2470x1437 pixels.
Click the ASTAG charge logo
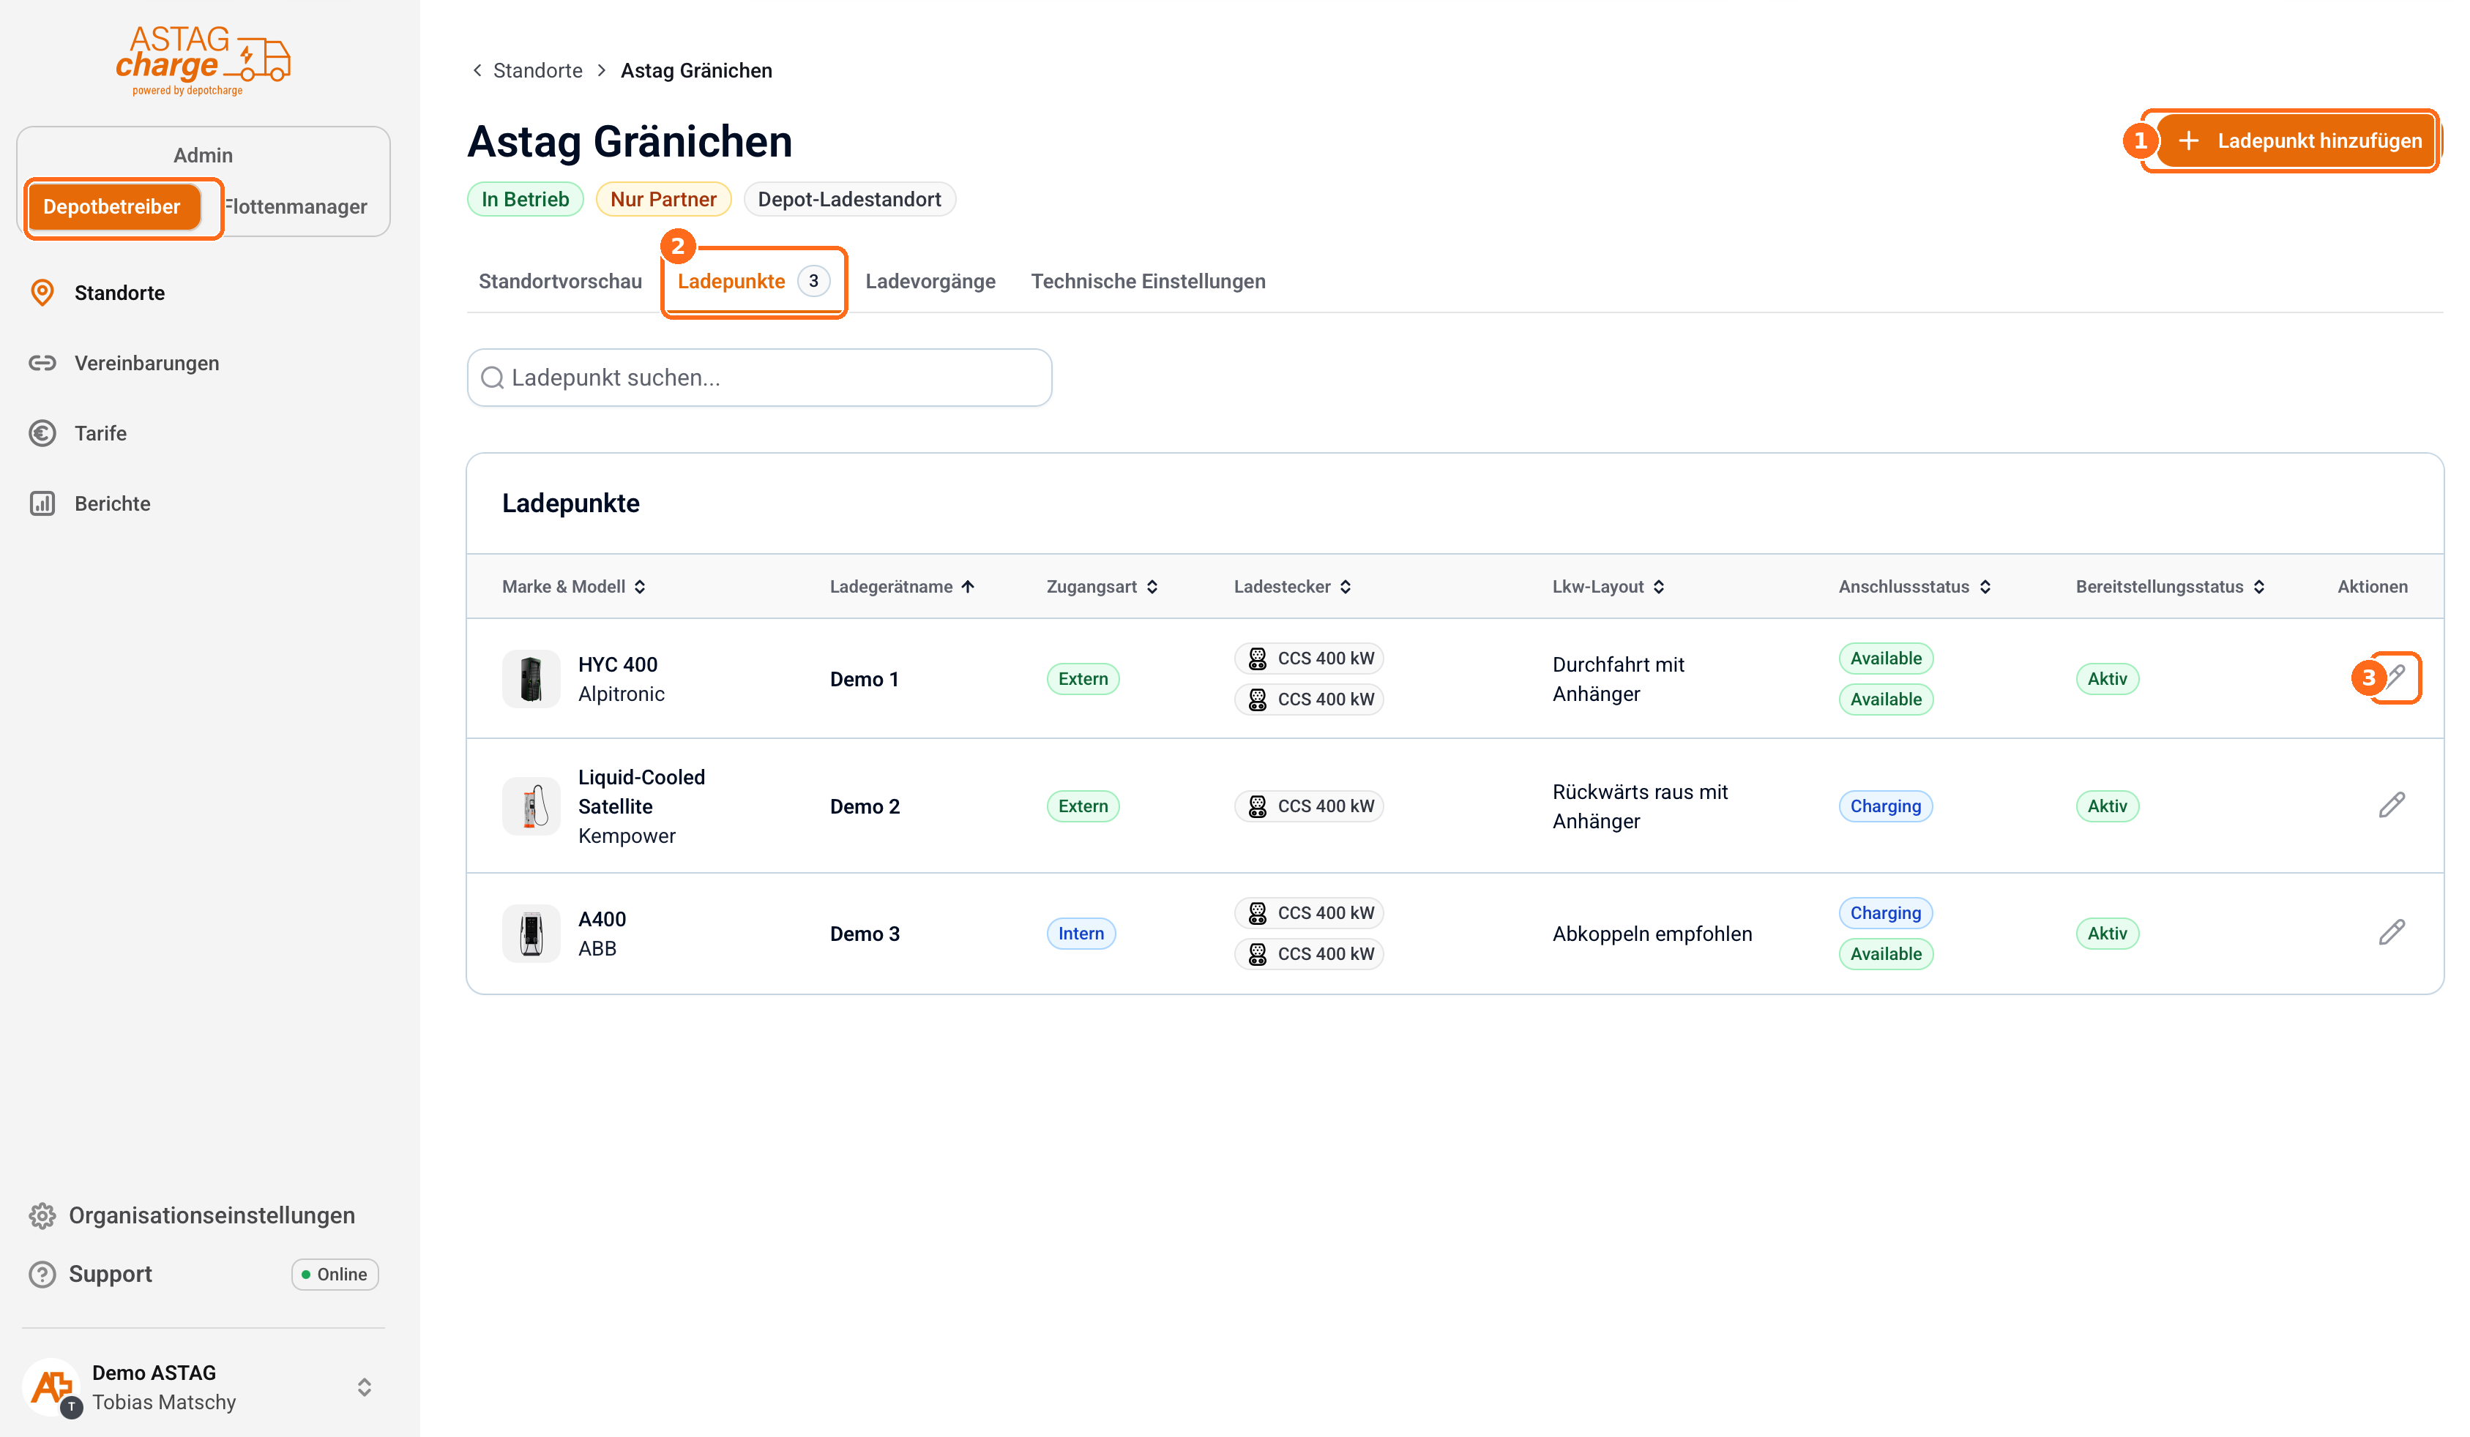(203, 61)
